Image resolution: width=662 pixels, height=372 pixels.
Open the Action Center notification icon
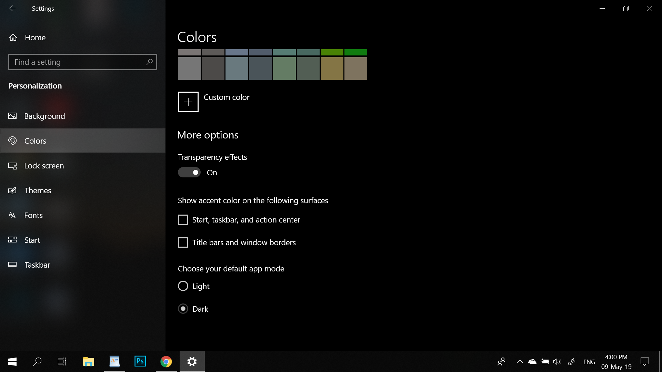coord(645,362)
